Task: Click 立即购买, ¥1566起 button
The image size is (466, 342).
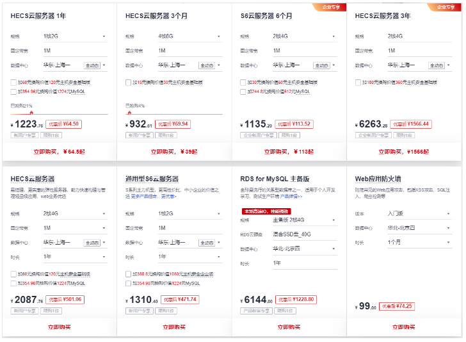Action: [403, 152]
